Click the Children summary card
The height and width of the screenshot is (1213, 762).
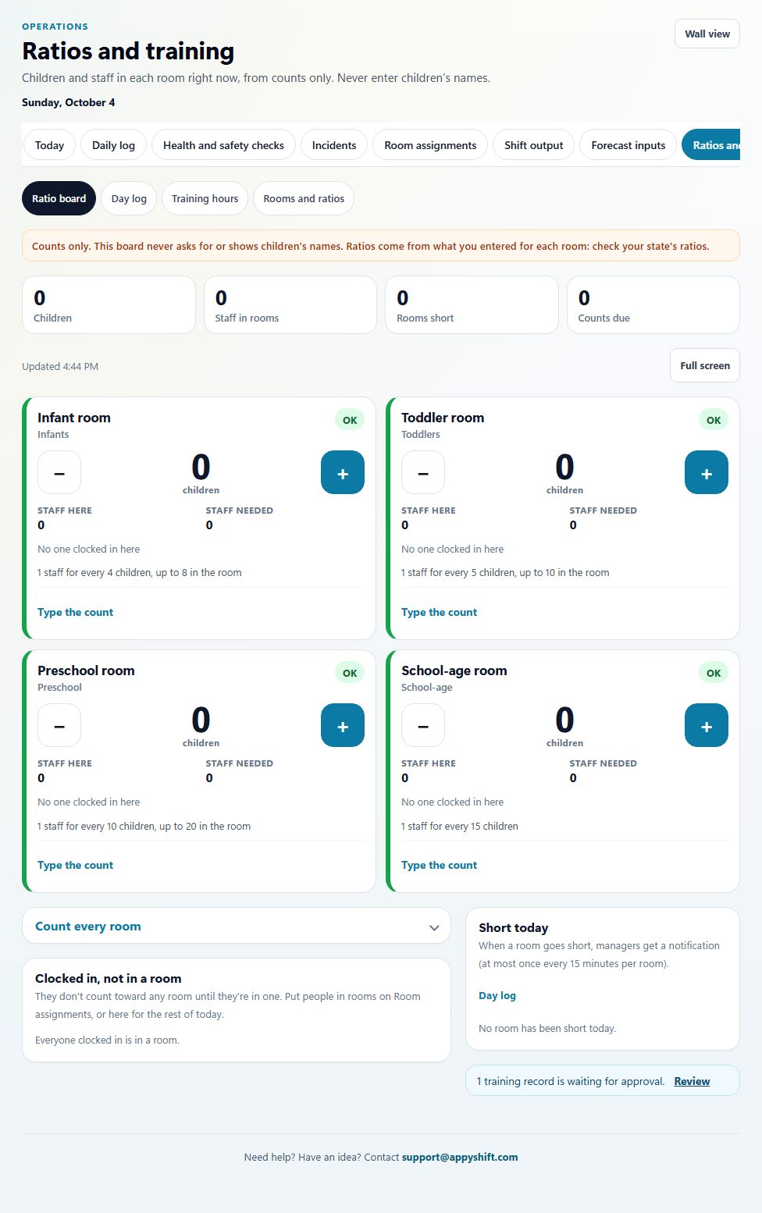click(x=109, y=304)
